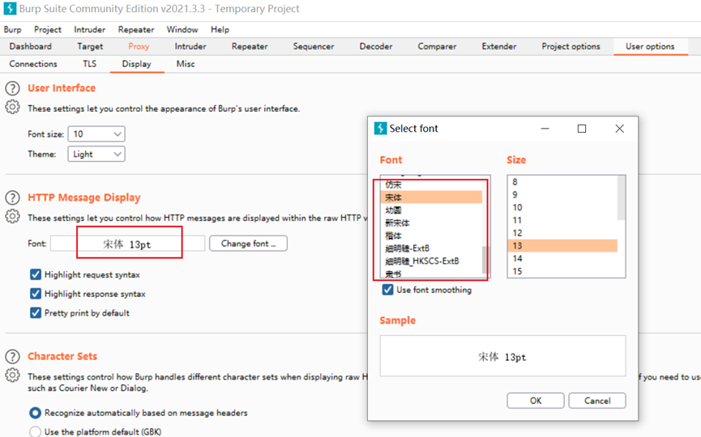Viewport: 701px width, 437px height.
Task: Open the TLS sub-tab
Action: click(x=89, y=64)
